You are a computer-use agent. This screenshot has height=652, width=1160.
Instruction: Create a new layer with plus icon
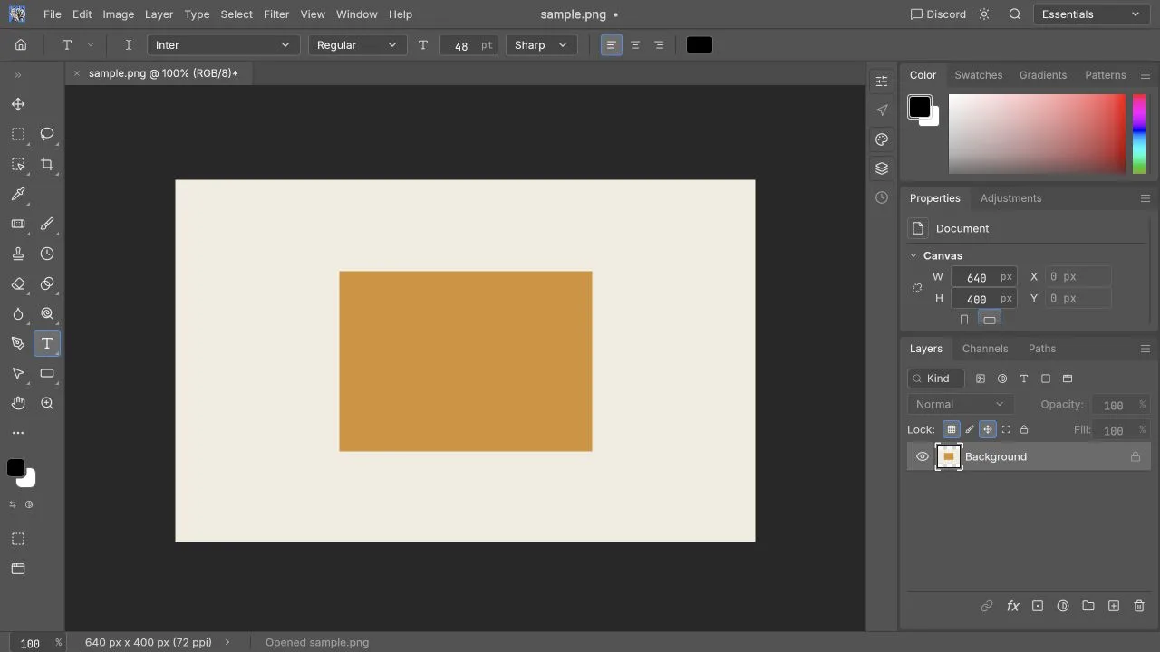tap(1114, 606)
